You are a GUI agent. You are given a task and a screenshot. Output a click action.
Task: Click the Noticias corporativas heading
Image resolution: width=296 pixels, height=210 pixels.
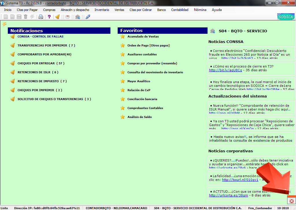coord(230,151)
